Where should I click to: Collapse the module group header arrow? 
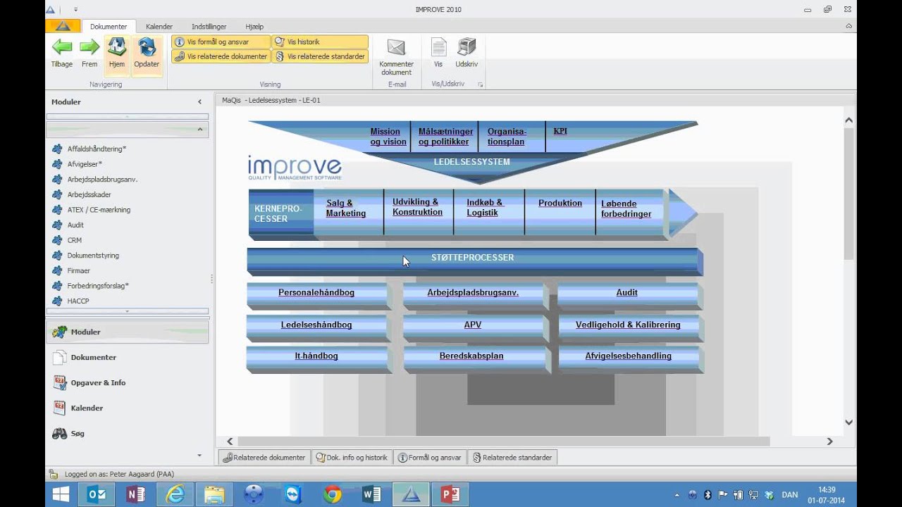[x=199, y=130]
